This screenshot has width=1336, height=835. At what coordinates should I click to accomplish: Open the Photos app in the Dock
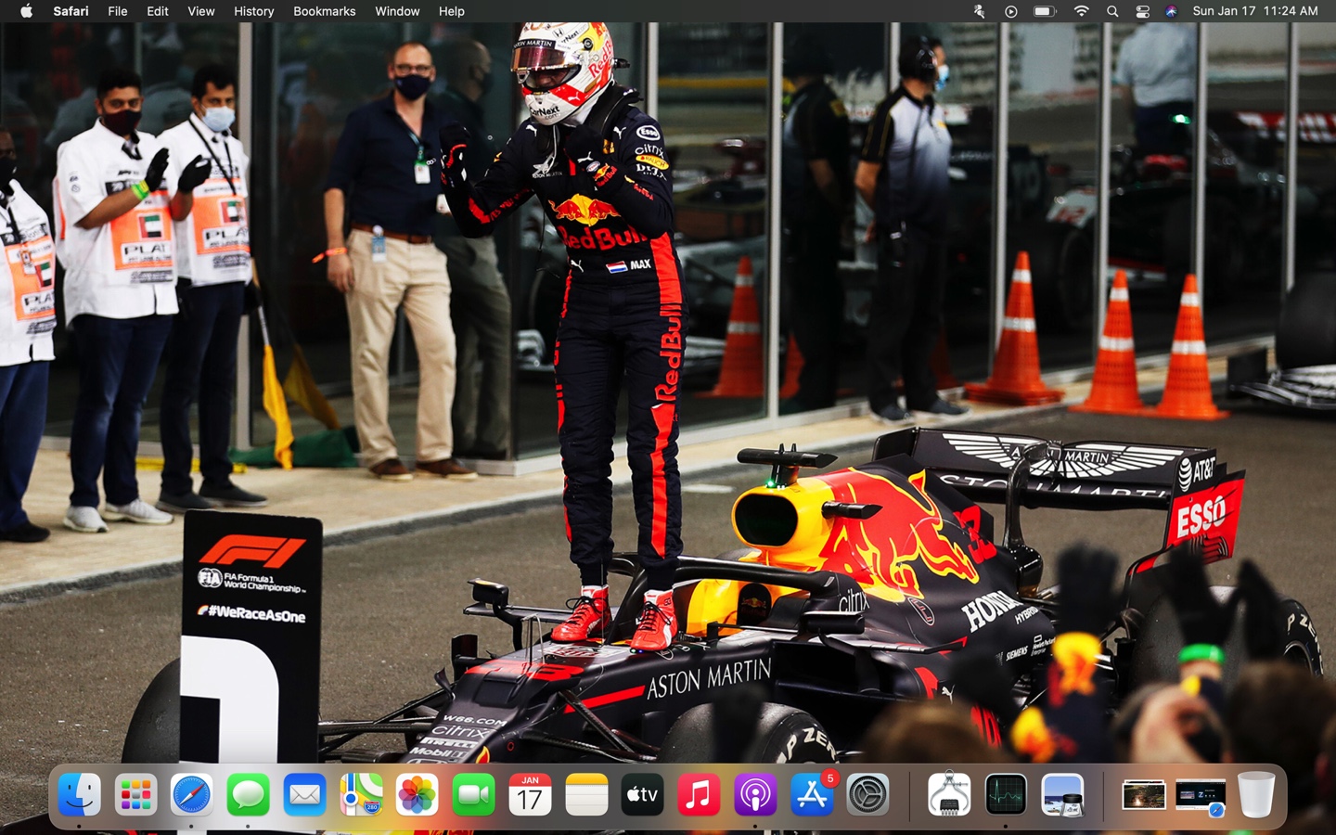tap(417, 795)
